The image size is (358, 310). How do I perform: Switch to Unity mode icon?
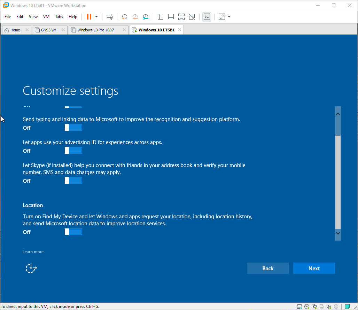click(x=192, y=17)
